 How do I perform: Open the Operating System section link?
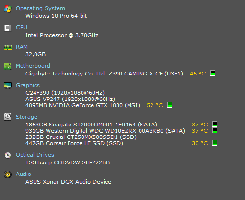click(40, 8)
